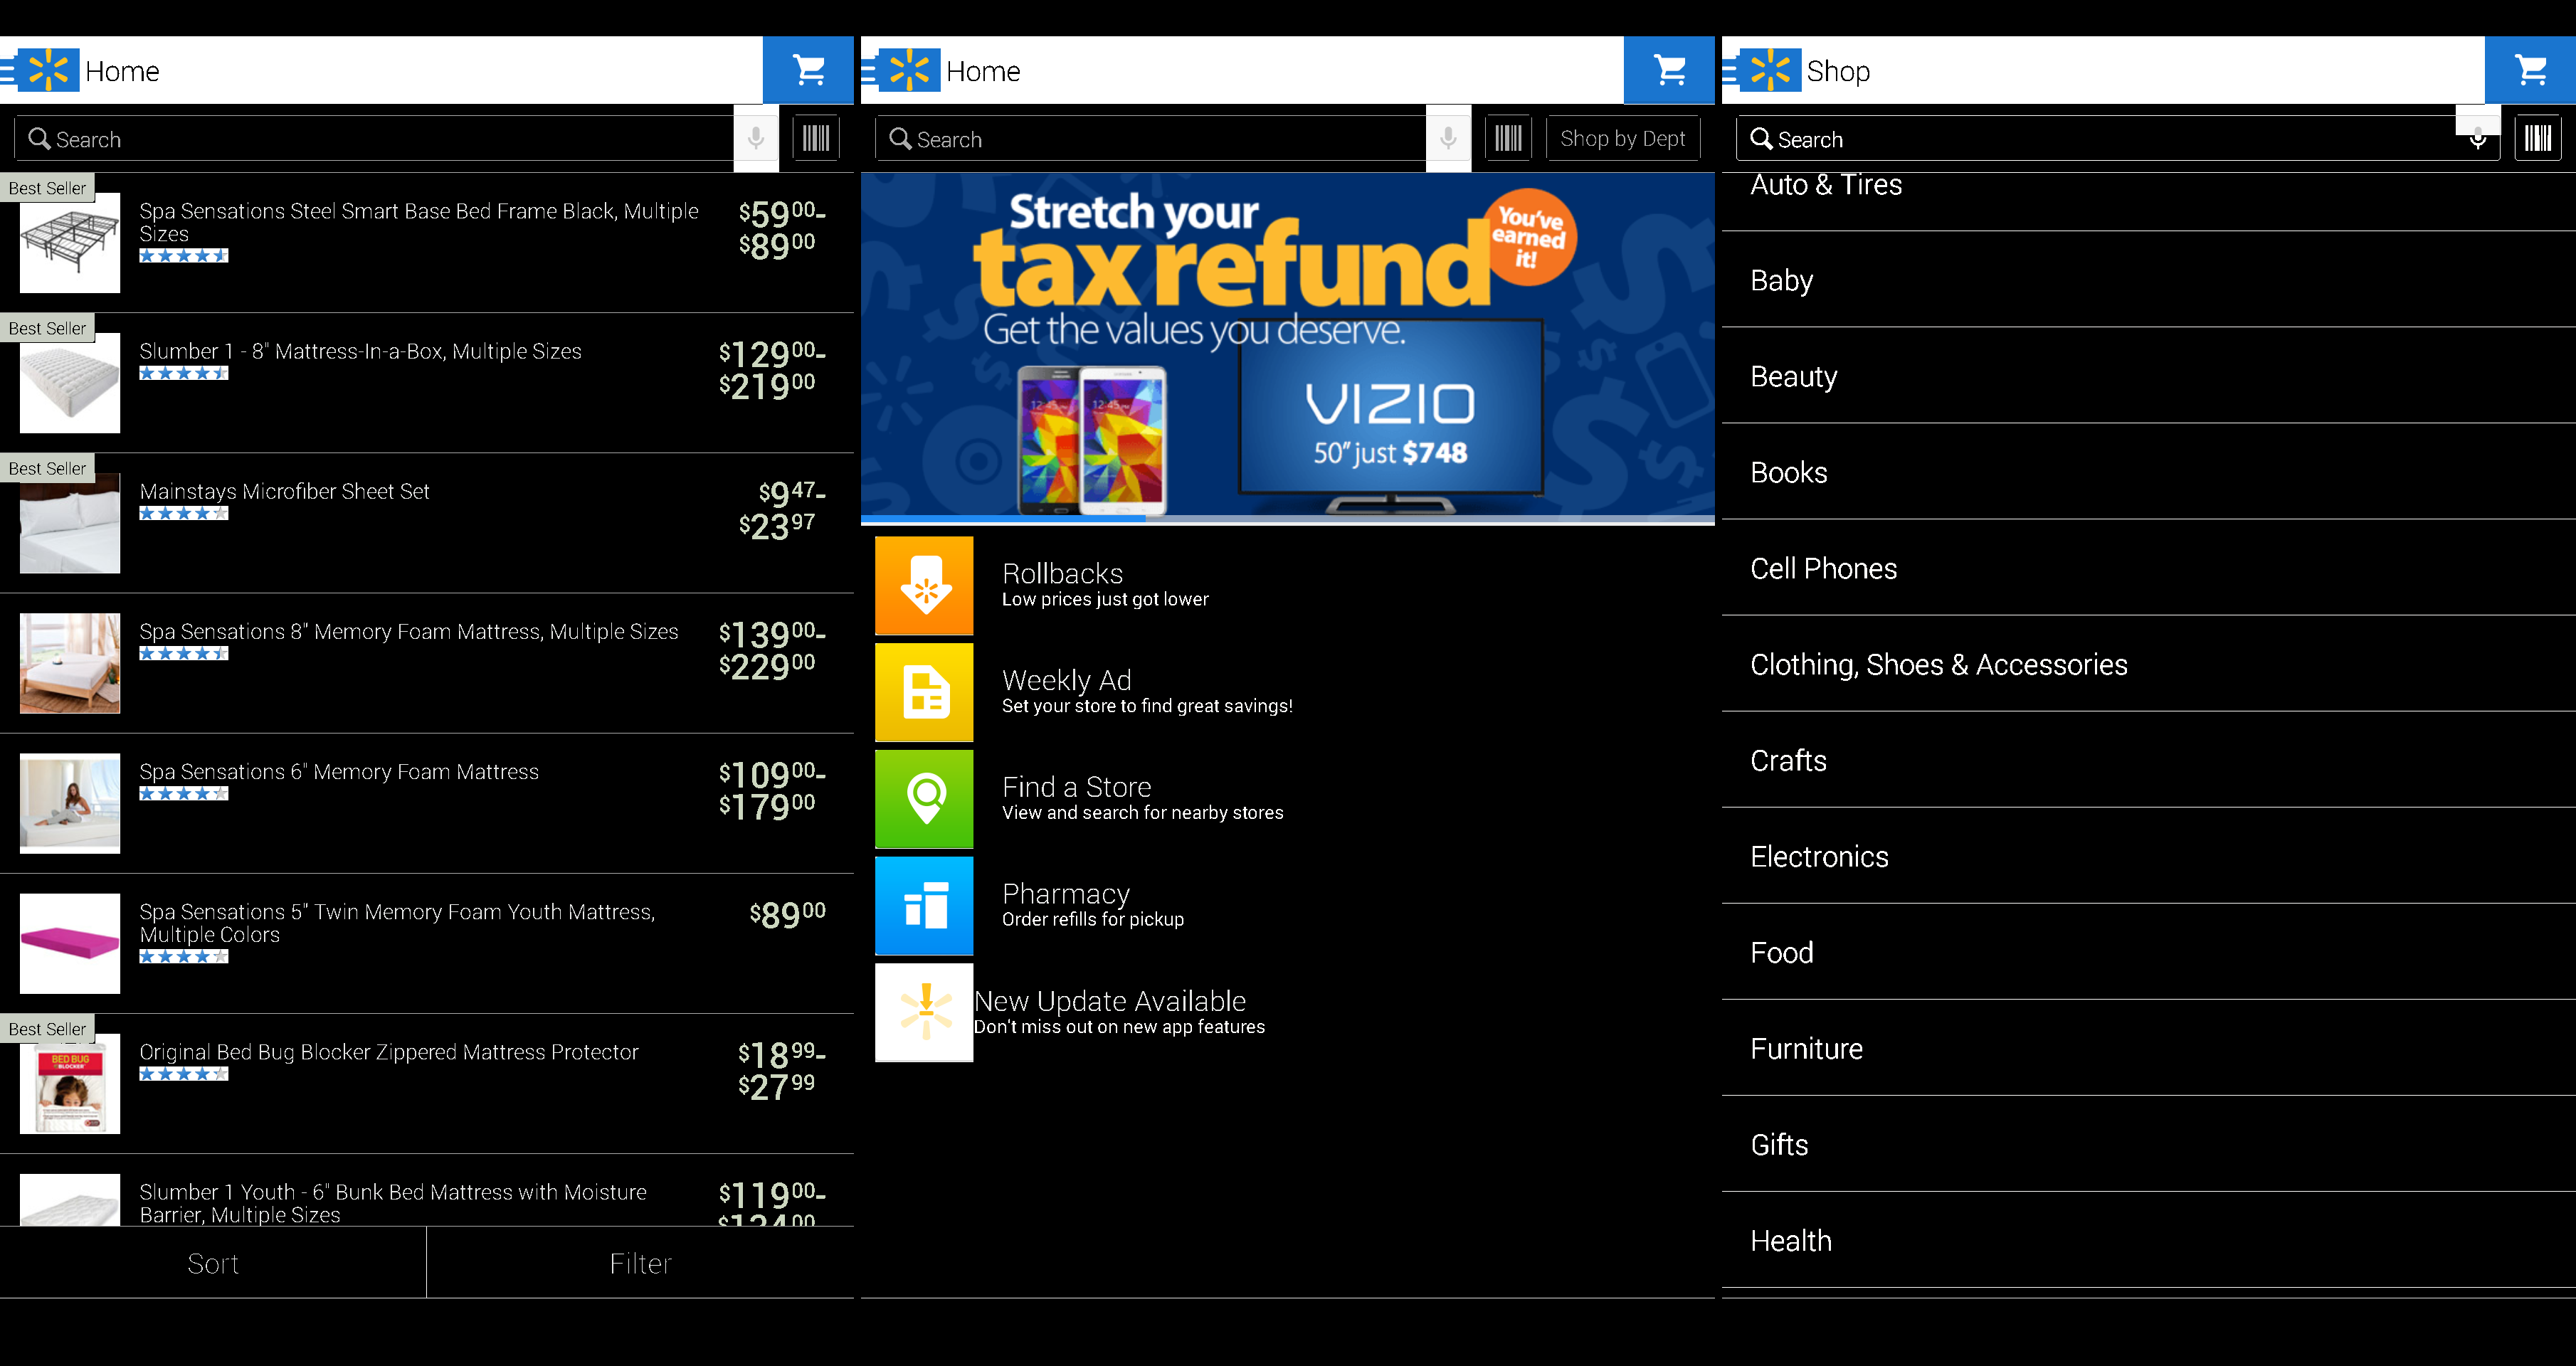Tap the New Update Available spark icon

click(924, 1012)
